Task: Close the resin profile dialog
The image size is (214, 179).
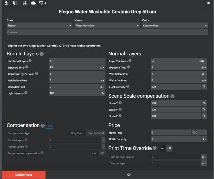Action: pos(208,3)
